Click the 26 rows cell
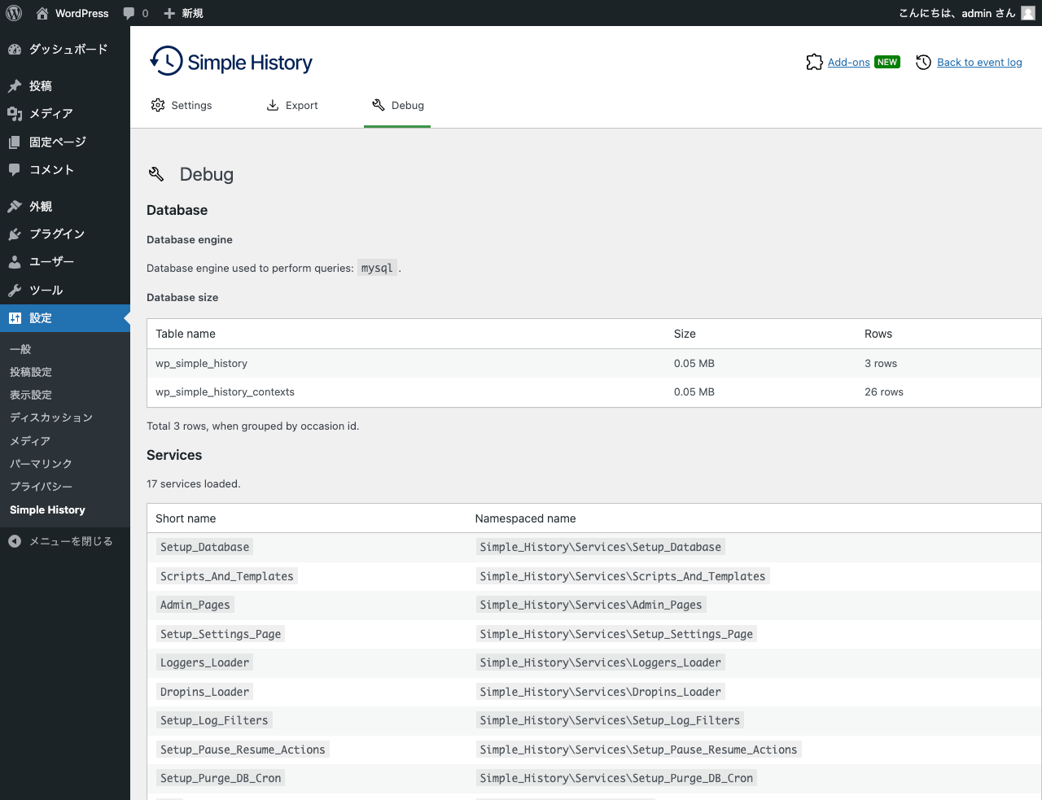This screenshot has height=800, width=1042. (x=884, y=391)
